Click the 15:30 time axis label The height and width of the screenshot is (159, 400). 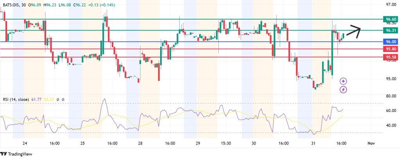pyautogui.click(x=227, y=143)
